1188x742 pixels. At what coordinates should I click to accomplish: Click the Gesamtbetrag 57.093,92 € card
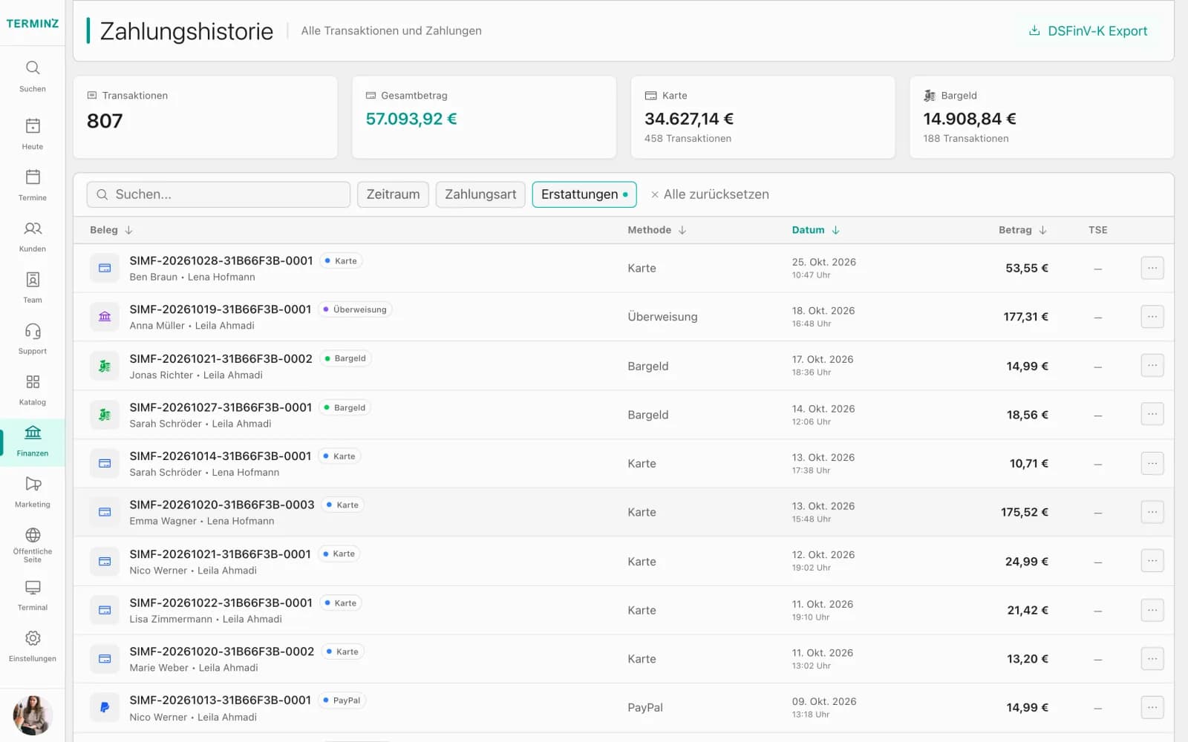(x=484, y=116)
